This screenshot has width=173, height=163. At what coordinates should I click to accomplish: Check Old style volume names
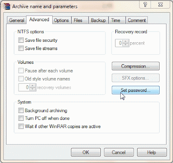click(x=21, y=78)
